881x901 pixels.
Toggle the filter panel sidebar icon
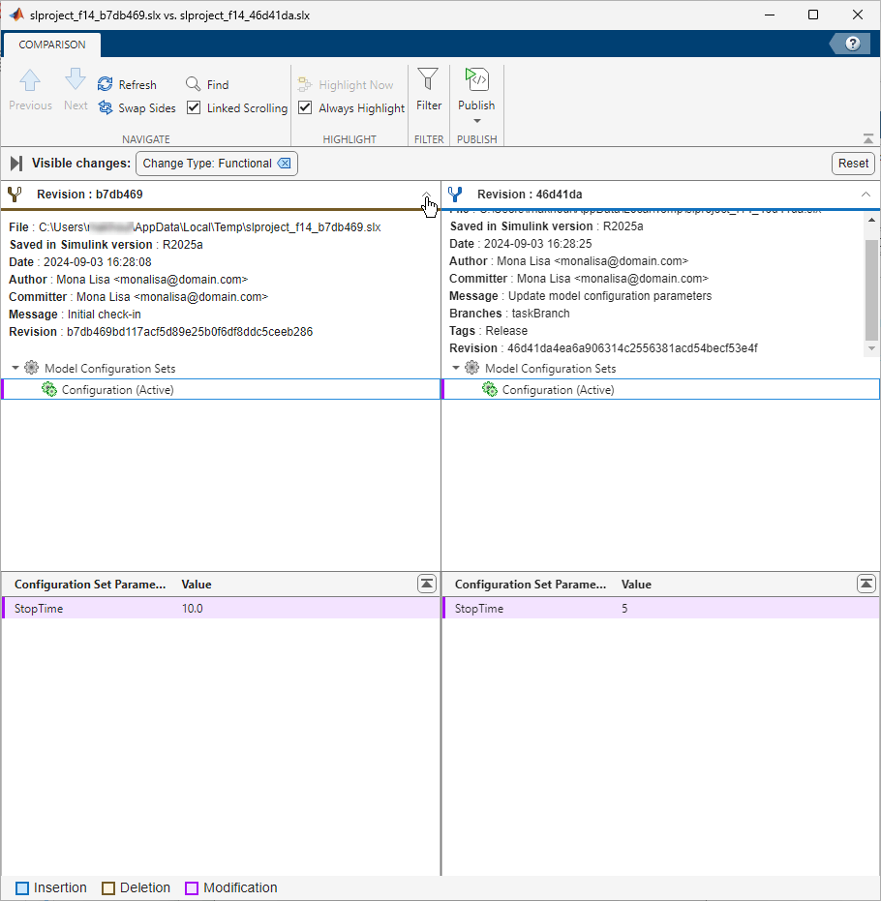click(x=16, y=164)
